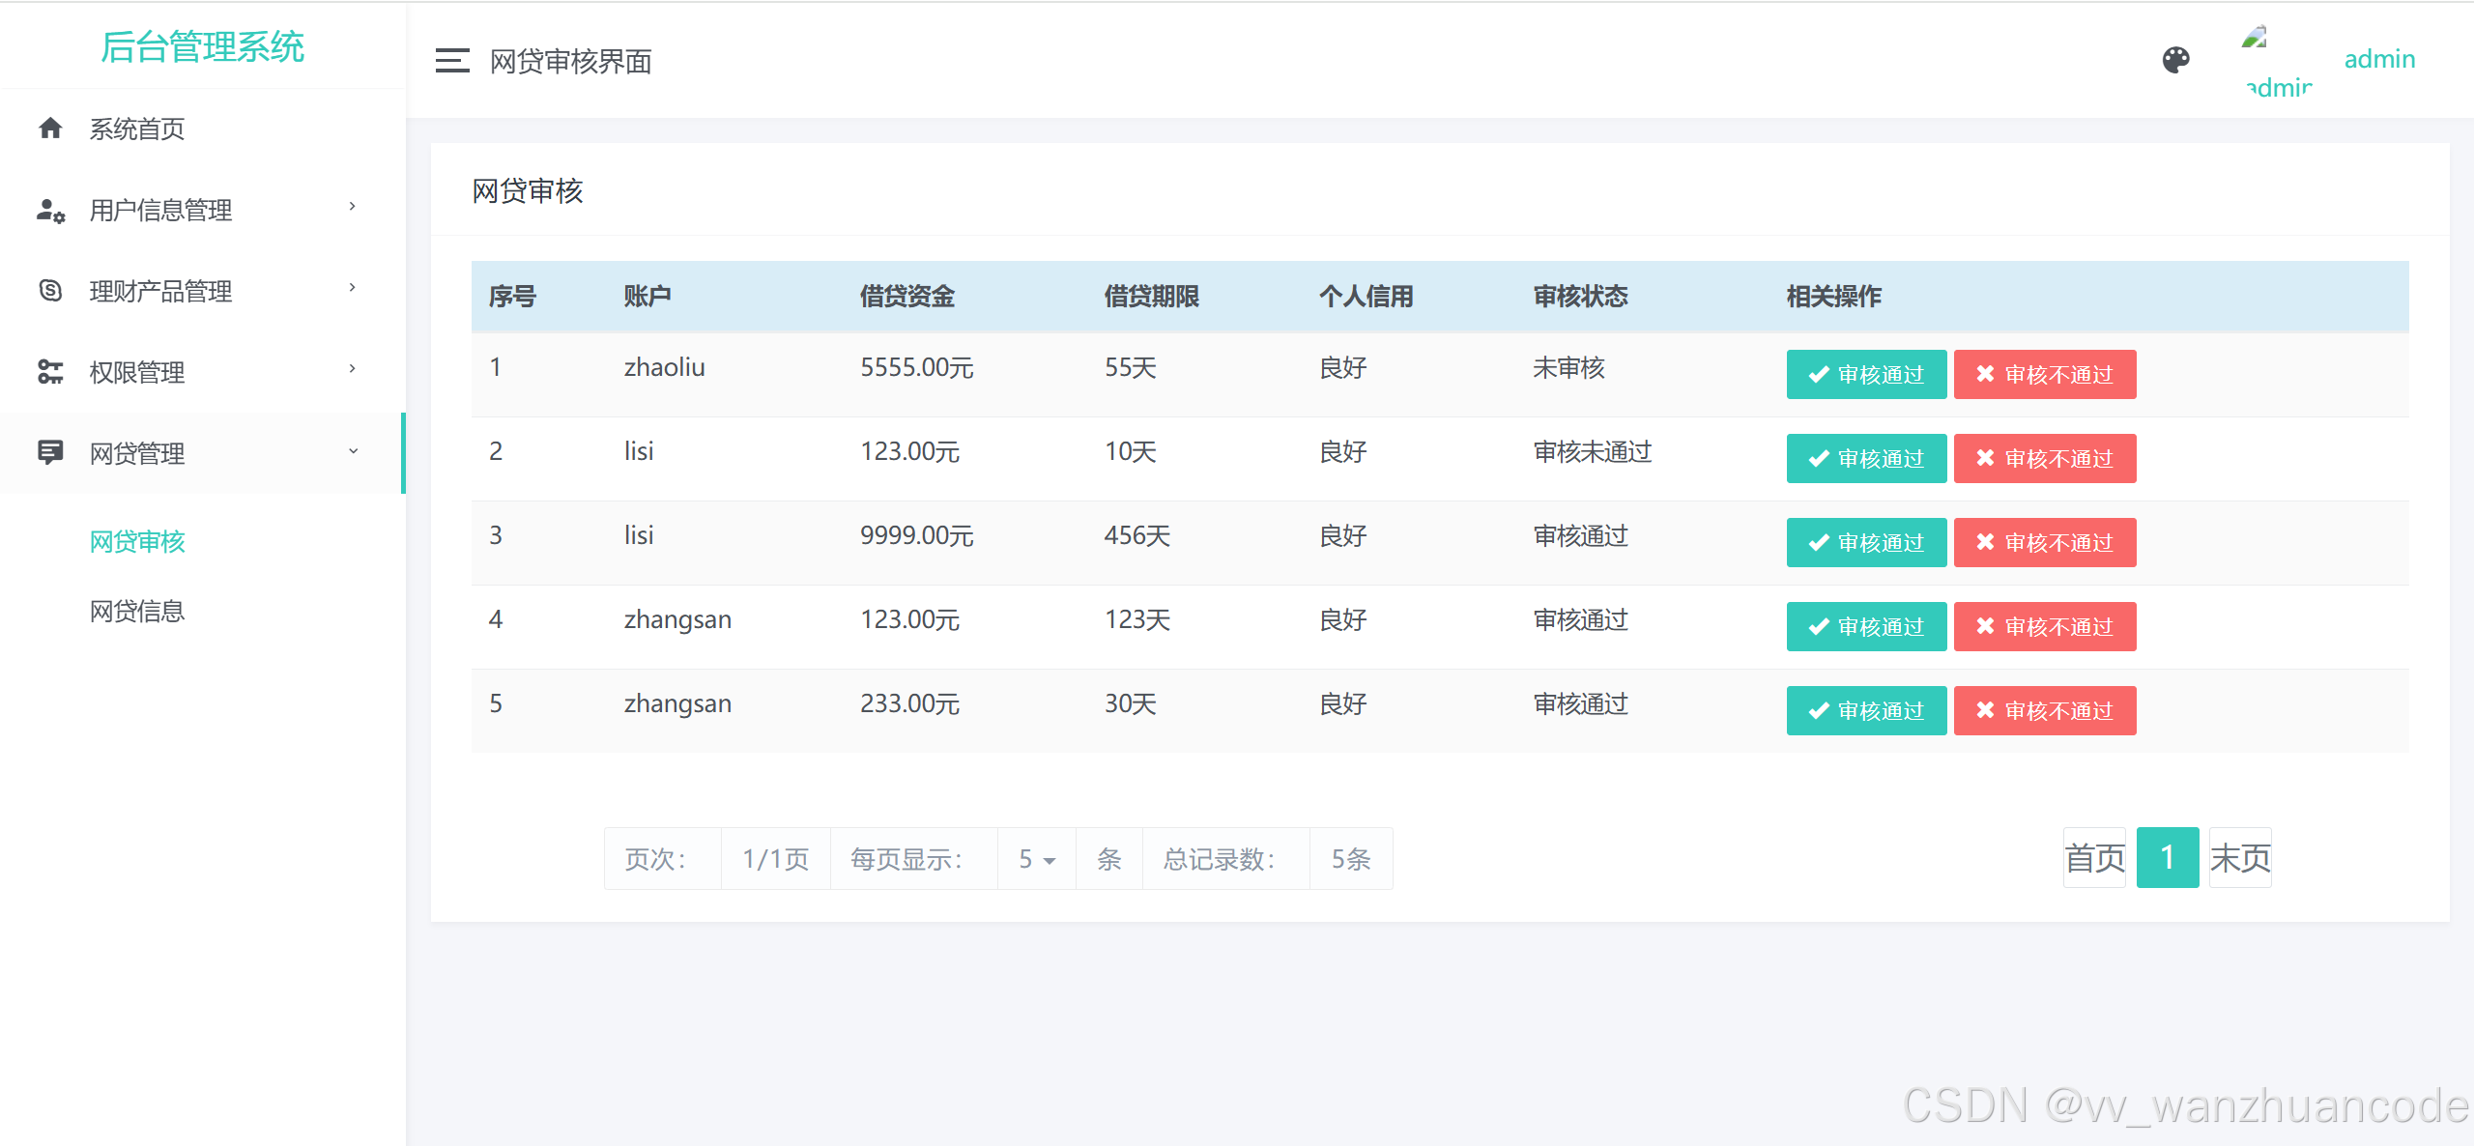Go to page 1 in pagination
2474x1146 pixels.
coord(2167,858)
